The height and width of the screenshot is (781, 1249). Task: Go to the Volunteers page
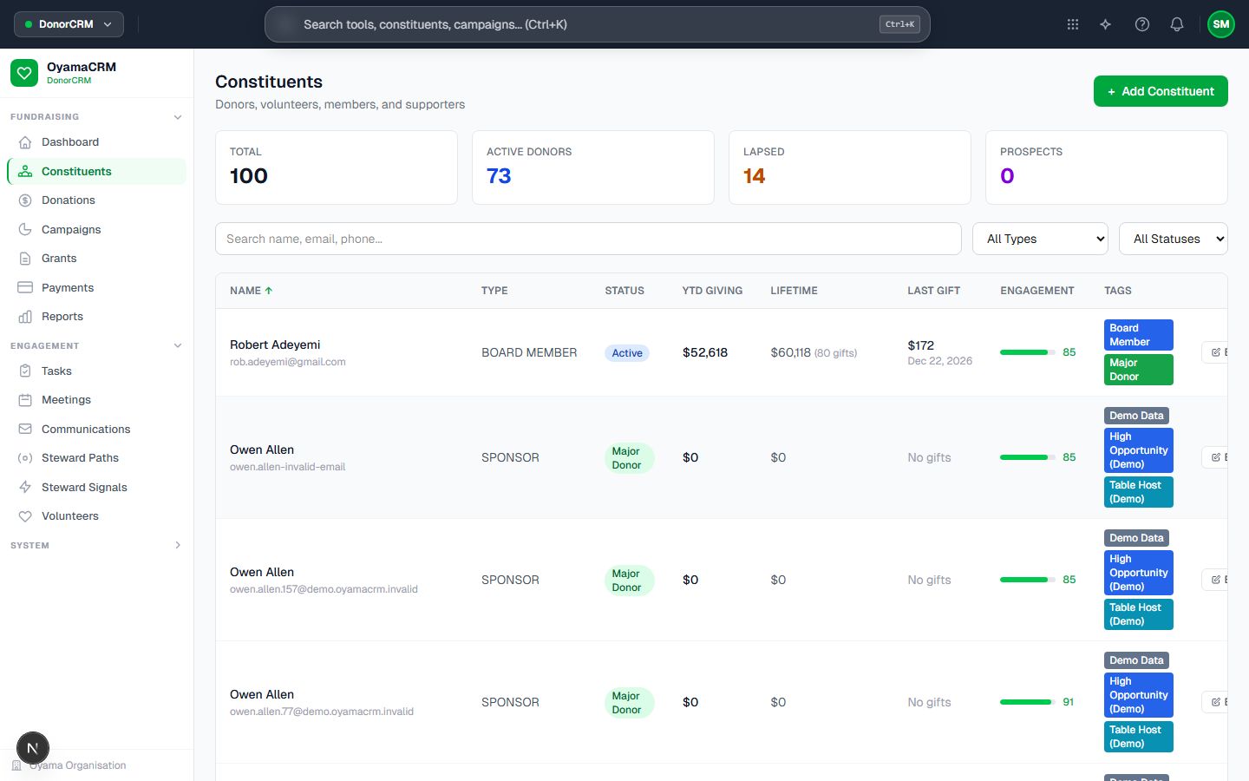pyautogui.click(x=96, y=516)
